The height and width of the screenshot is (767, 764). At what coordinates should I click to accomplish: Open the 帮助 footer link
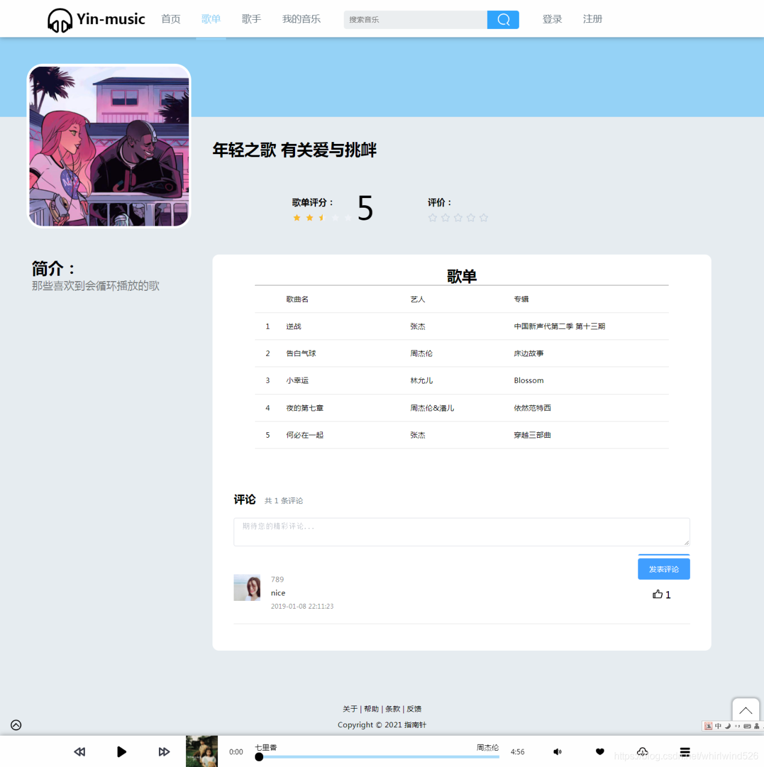tap(371, 709)
